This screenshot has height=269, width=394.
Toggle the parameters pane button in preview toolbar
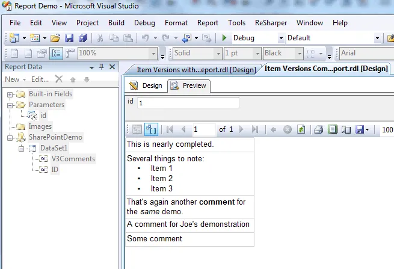point(151,129)
